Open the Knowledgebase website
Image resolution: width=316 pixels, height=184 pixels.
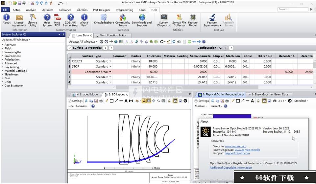(x=104, y=19)
